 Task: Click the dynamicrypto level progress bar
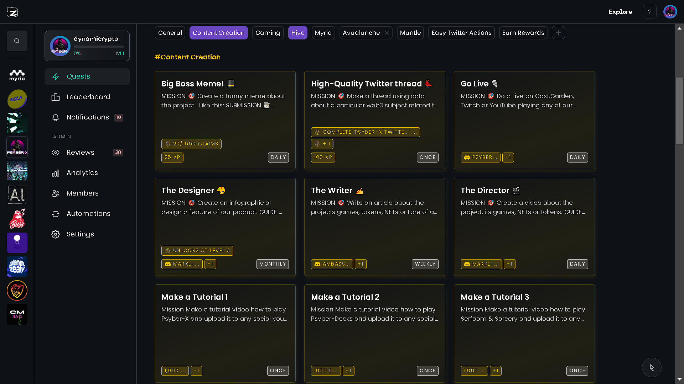(99, 47)
